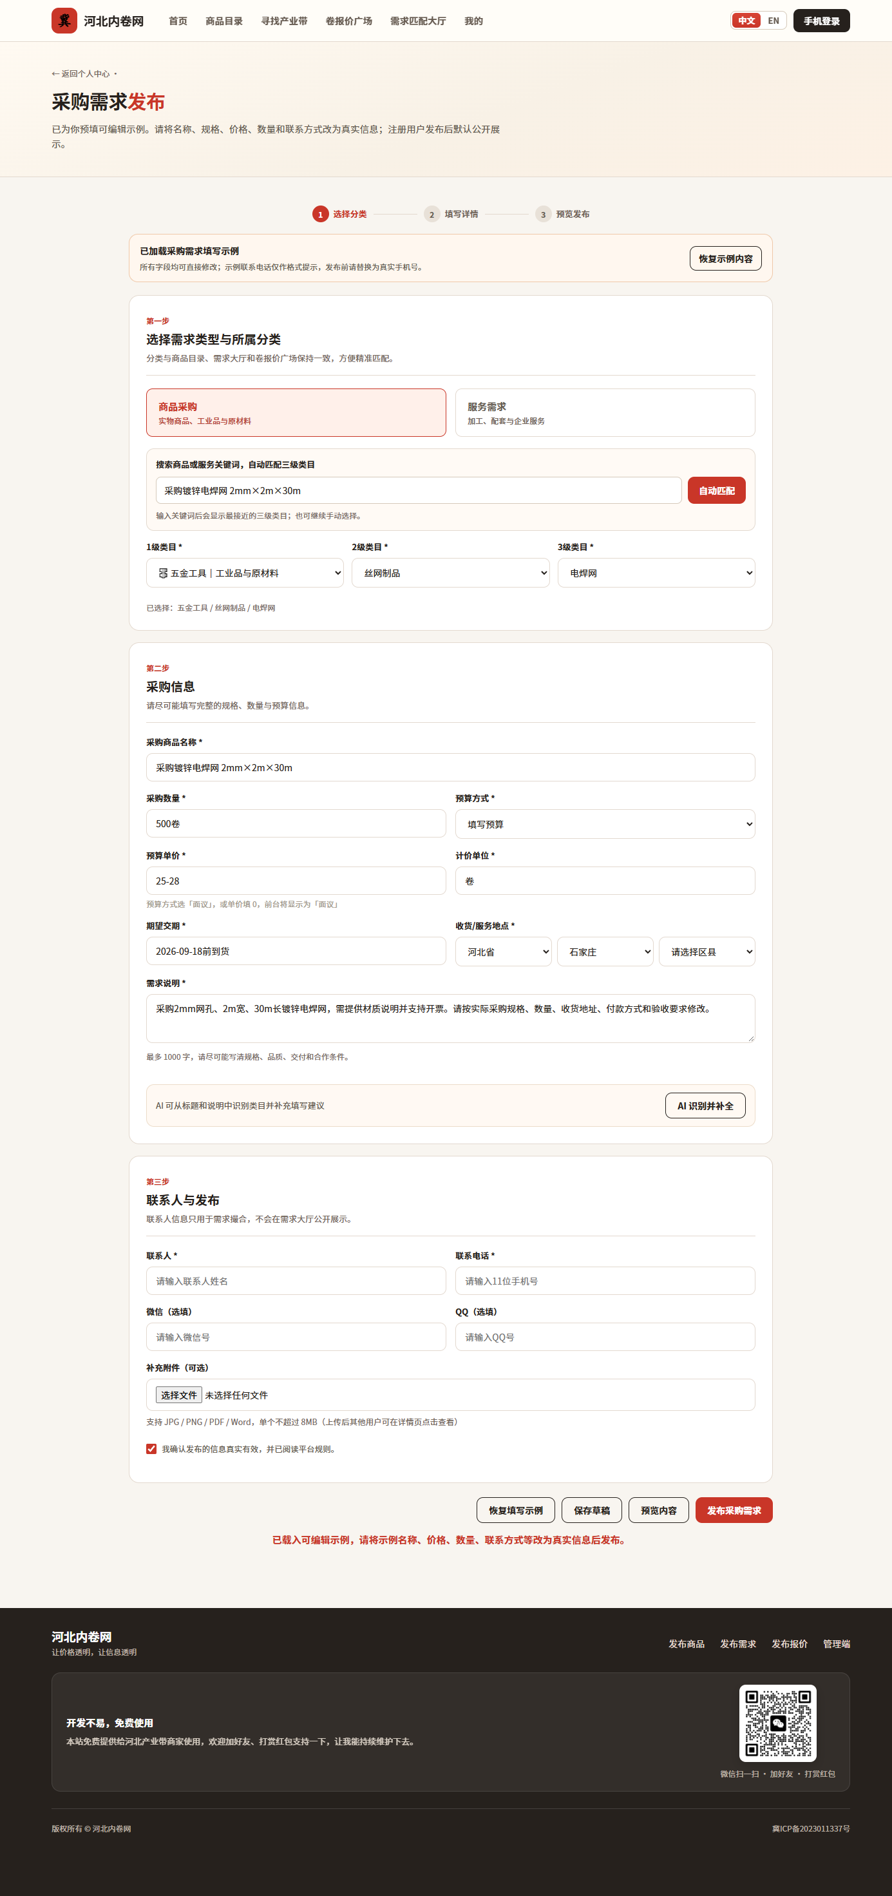The width and height of the screenshot is (892, 1896).
Task: Click the 选择文件 upload button
Action: [179, 1395]
